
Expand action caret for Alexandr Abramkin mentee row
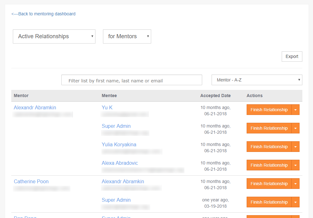[x=295, y=184]
